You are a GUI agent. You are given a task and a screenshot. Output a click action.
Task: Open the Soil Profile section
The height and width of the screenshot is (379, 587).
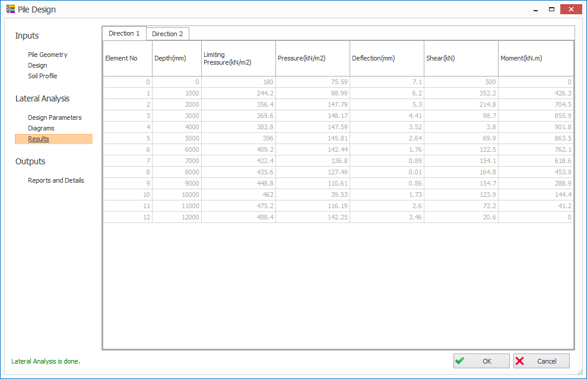click(x=43, y=76)
